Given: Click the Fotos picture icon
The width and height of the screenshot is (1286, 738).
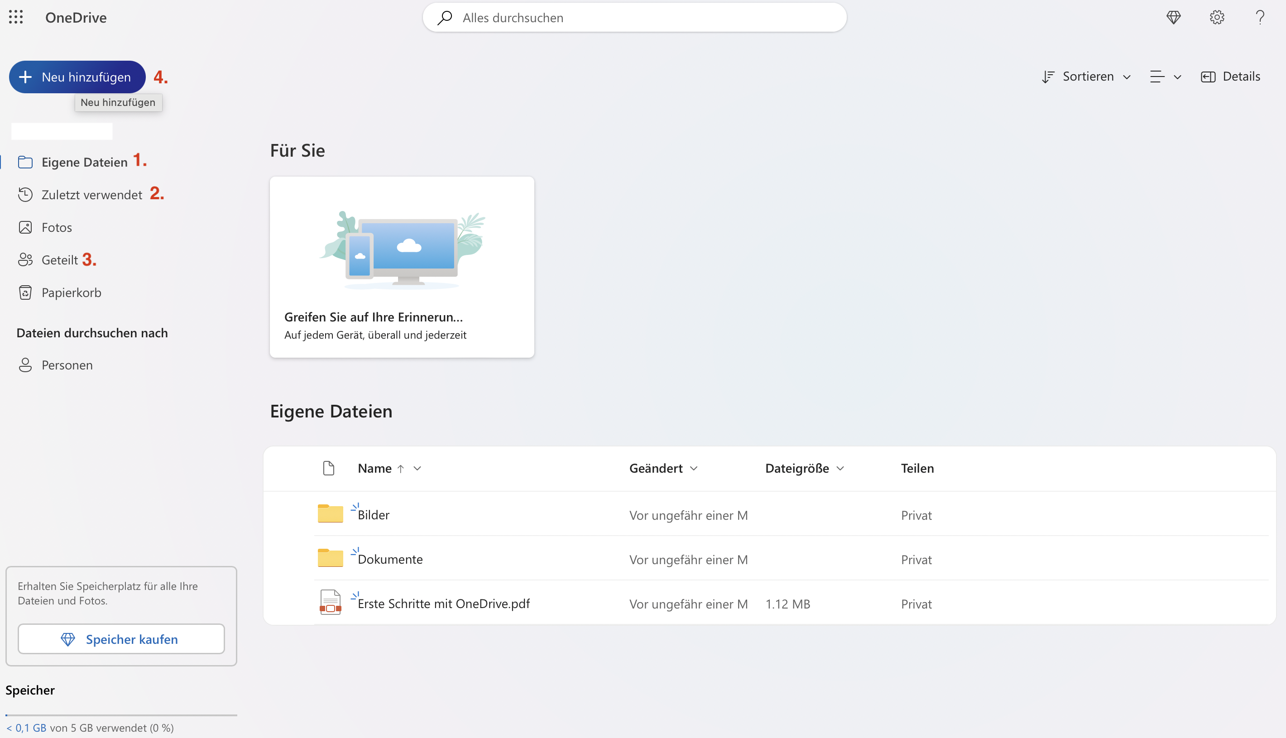Looking at the screenshot, I should click(x=25, y=227).
